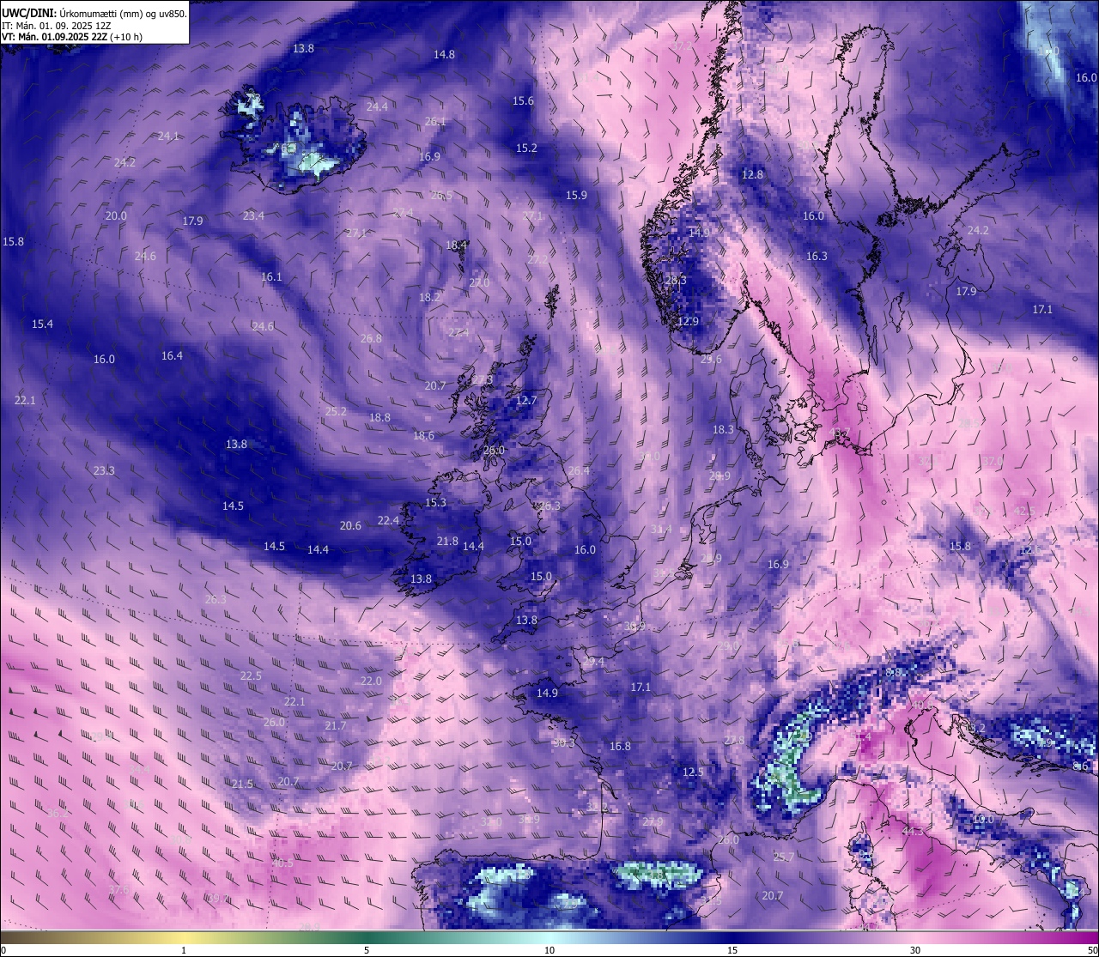Click the map value 15.6
Screen dimensions: 1099x957
(523, 100)
